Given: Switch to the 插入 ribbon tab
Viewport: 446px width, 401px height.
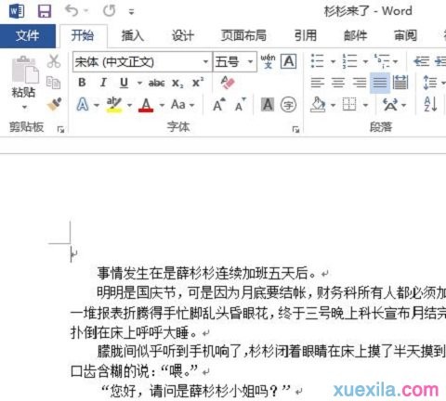Looking at the screenshot, I should pyautogui.click(x=133, y=35).
